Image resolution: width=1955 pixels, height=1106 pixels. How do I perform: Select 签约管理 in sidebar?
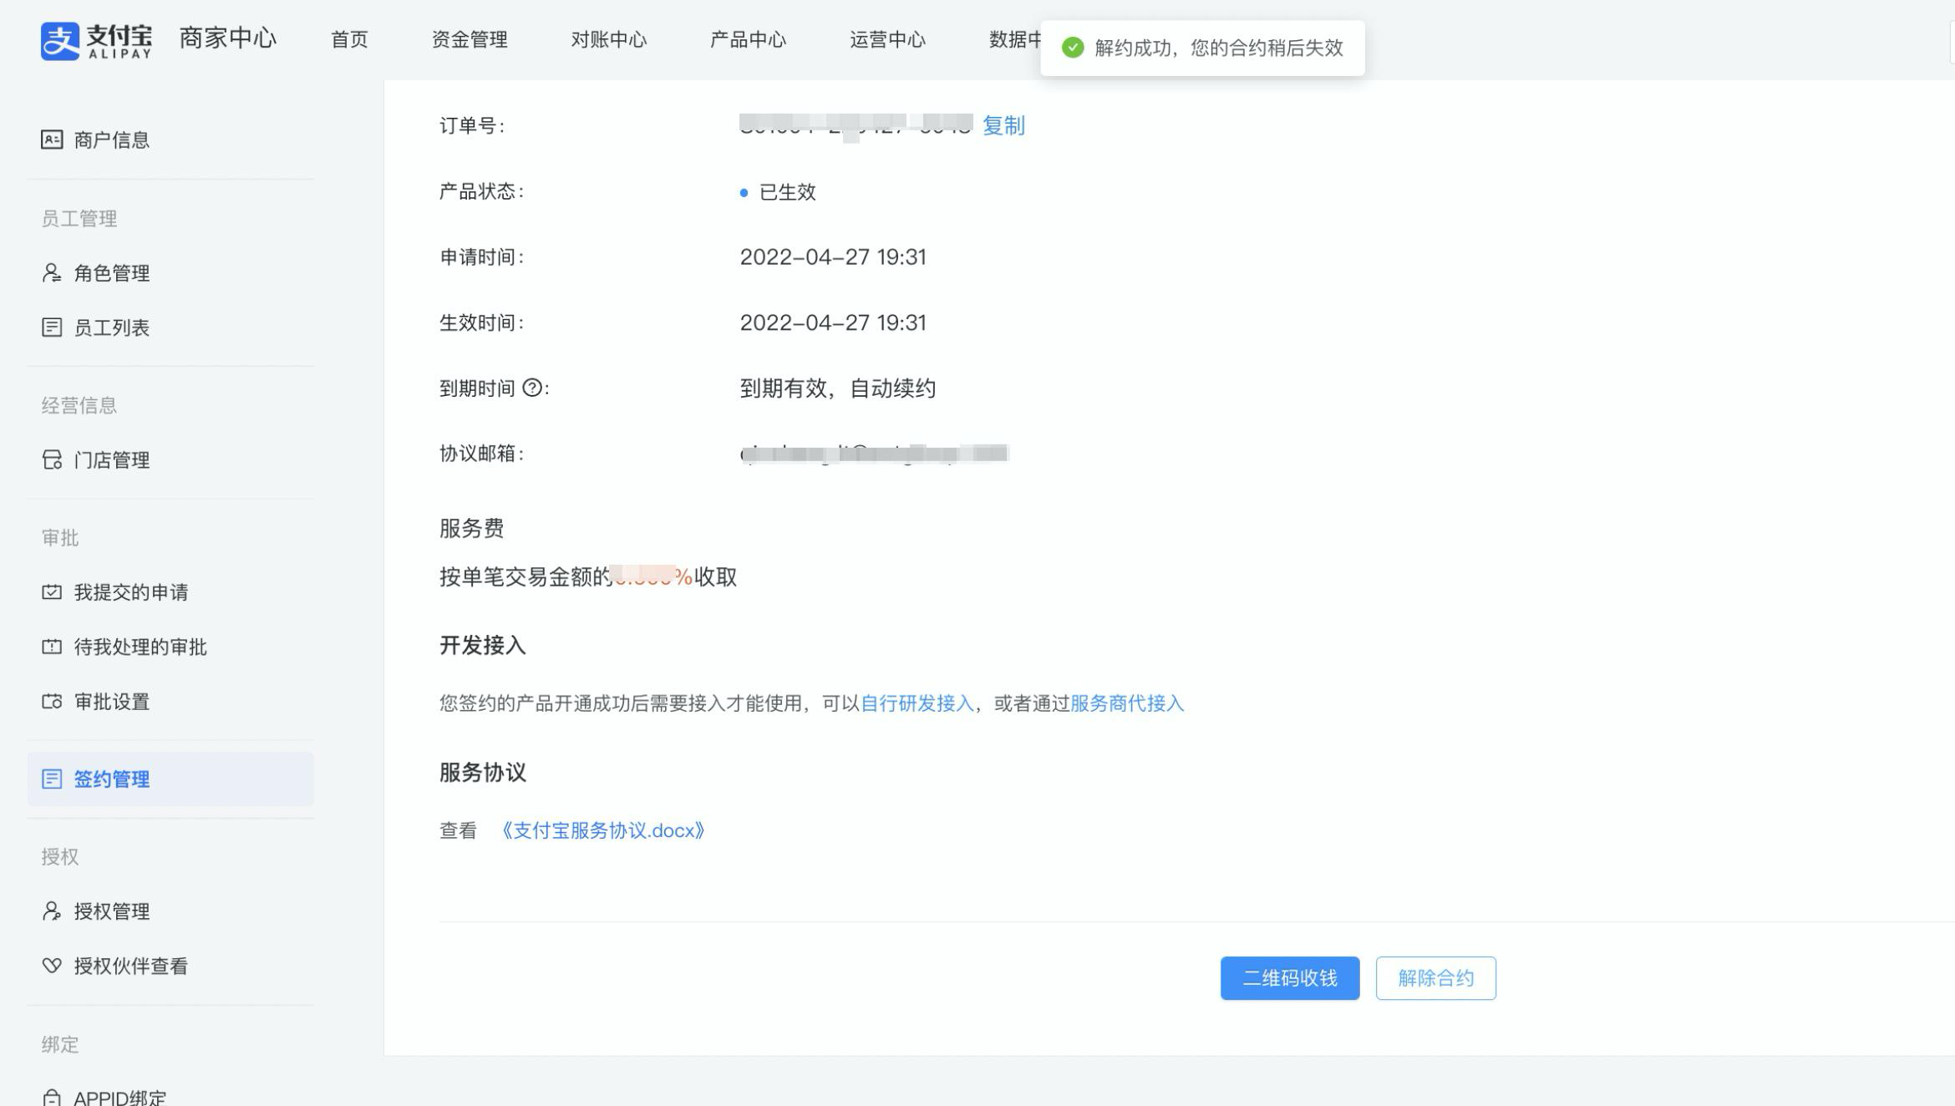111,779
